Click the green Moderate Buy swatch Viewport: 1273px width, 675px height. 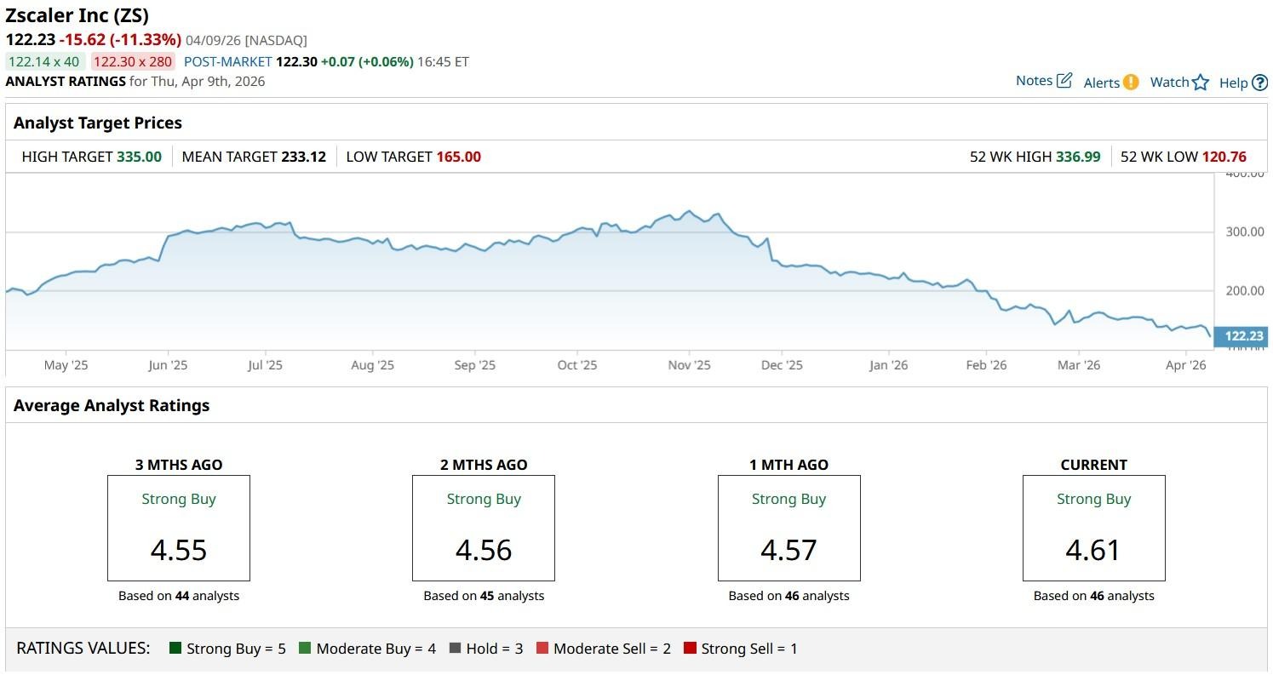[x=305, y=648]
